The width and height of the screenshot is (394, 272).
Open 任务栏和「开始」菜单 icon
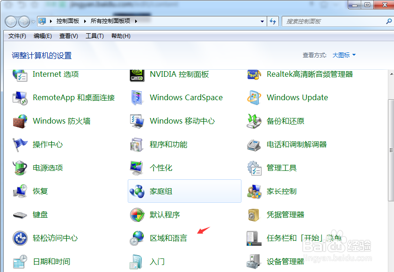pyautogui.click(x=254, y=238)
